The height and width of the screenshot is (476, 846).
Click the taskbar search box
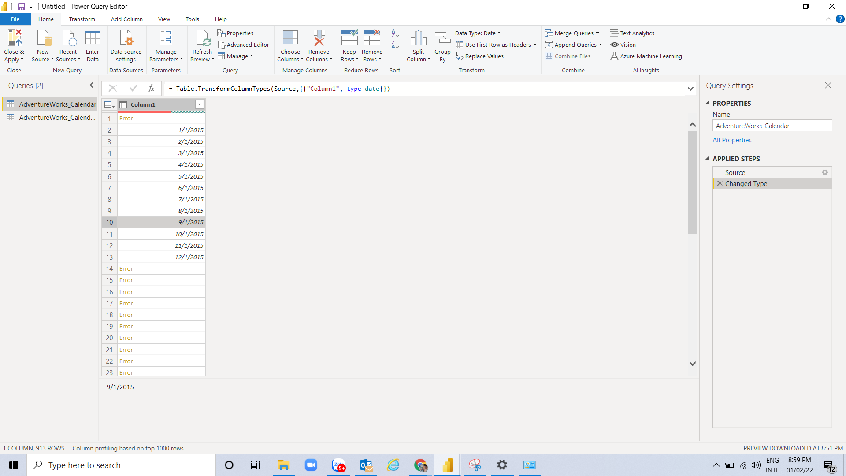(121, 465)
